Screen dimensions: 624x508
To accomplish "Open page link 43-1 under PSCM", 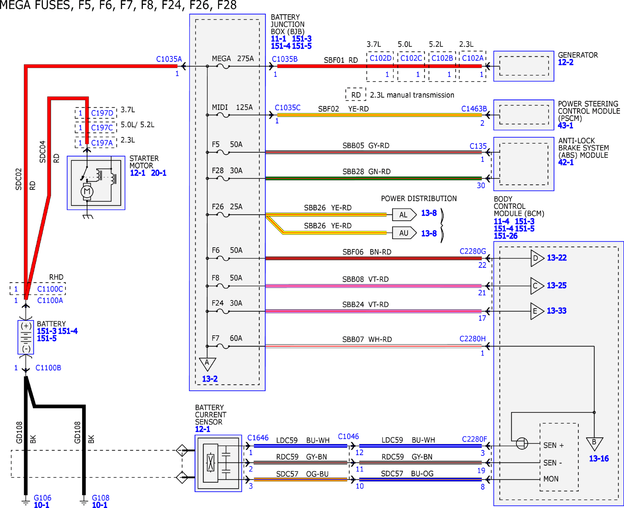I will coord(565,126).
